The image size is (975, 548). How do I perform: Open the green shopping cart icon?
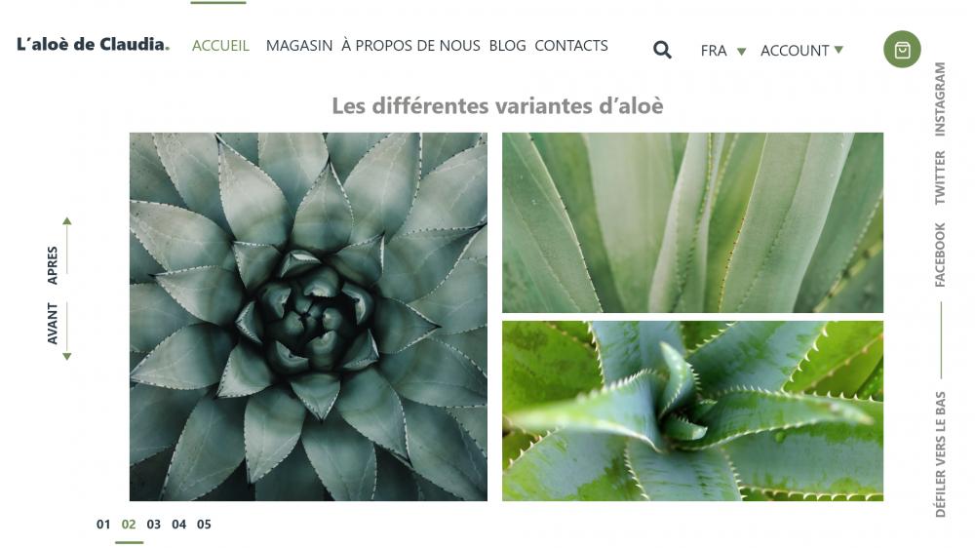click(x=902, y=49)
